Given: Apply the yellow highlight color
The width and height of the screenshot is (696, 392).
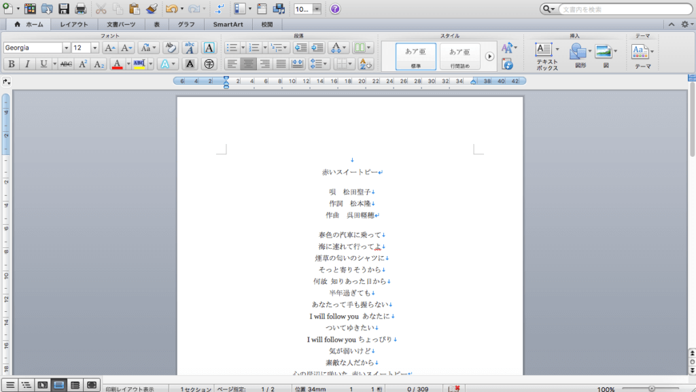Looking at the screenshot, I should (139, 64).
